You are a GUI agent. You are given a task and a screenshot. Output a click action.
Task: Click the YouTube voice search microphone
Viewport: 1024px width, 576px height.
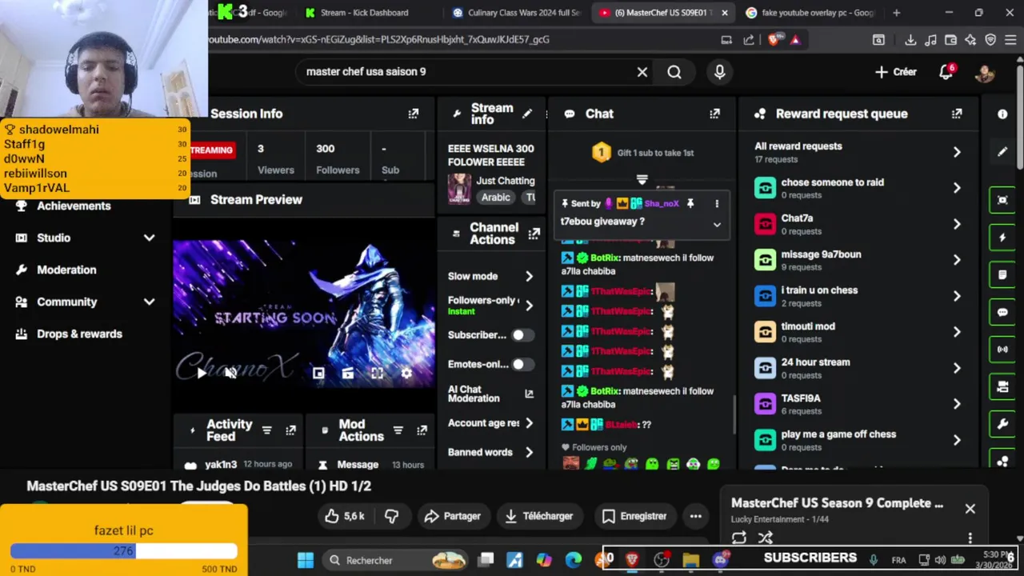pyautogui.click(x=719, y=72)
